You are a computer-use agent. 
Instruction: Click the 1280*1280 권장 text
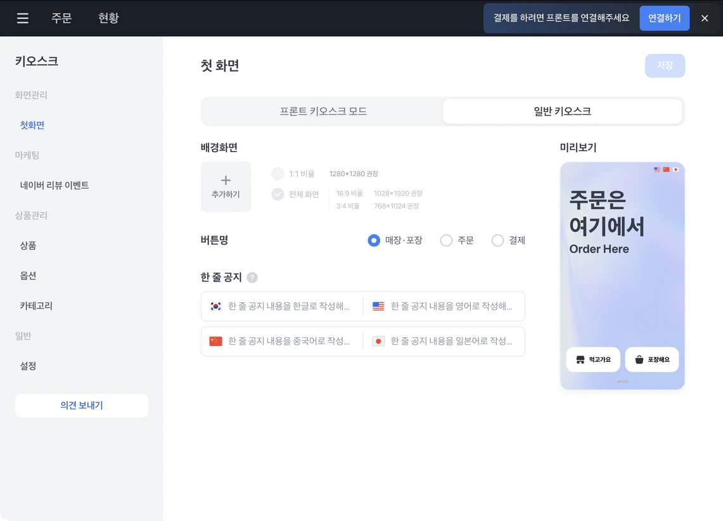coord(354,174)
